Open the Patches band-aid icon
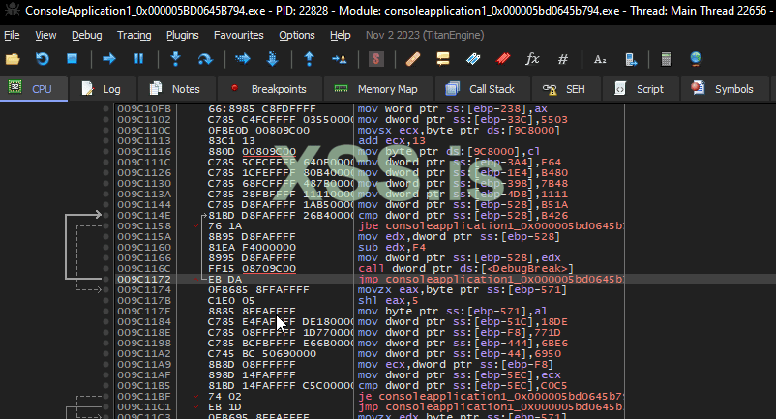The height and width of the screenshot is (419, 776). pos(413,59)
